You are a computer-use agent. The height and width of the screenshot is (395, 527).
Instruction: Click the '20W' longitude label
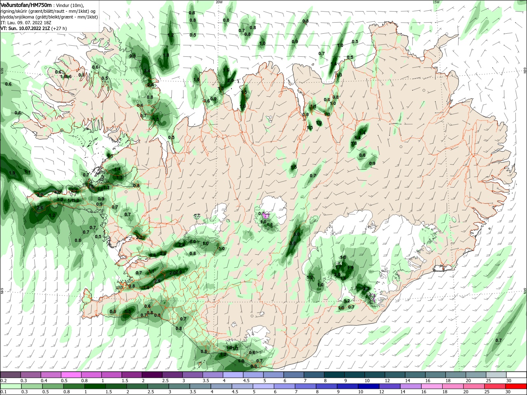click(219, 2)
